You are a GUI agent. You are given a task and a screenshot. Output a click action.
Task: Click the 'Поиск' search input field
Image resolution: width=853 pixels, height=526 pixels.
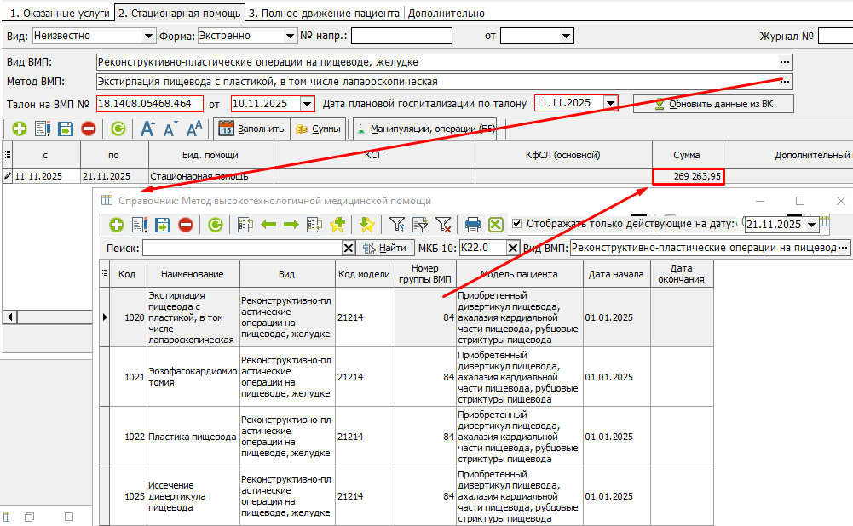(x=242, y=248)
